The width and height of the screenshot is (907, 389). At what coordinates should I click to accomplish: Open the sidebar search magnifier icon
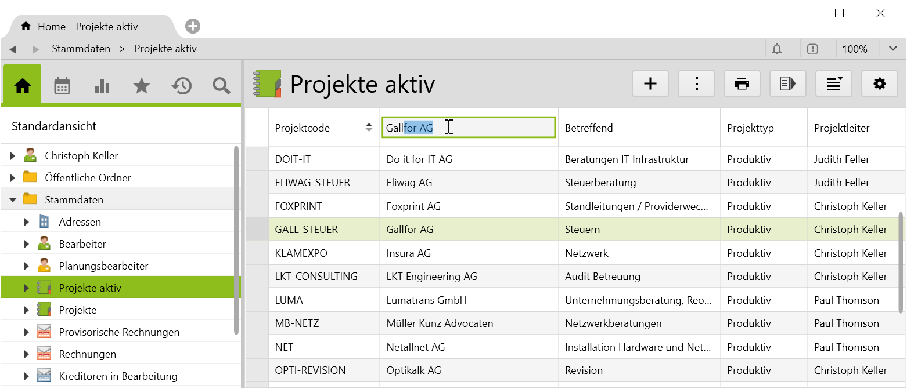[x=221, y=86]
